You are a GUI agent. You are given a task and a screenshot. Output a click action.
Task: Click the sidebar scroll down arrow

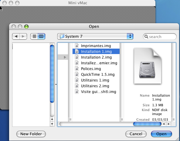pyautogui.click(x=52, y=124)
